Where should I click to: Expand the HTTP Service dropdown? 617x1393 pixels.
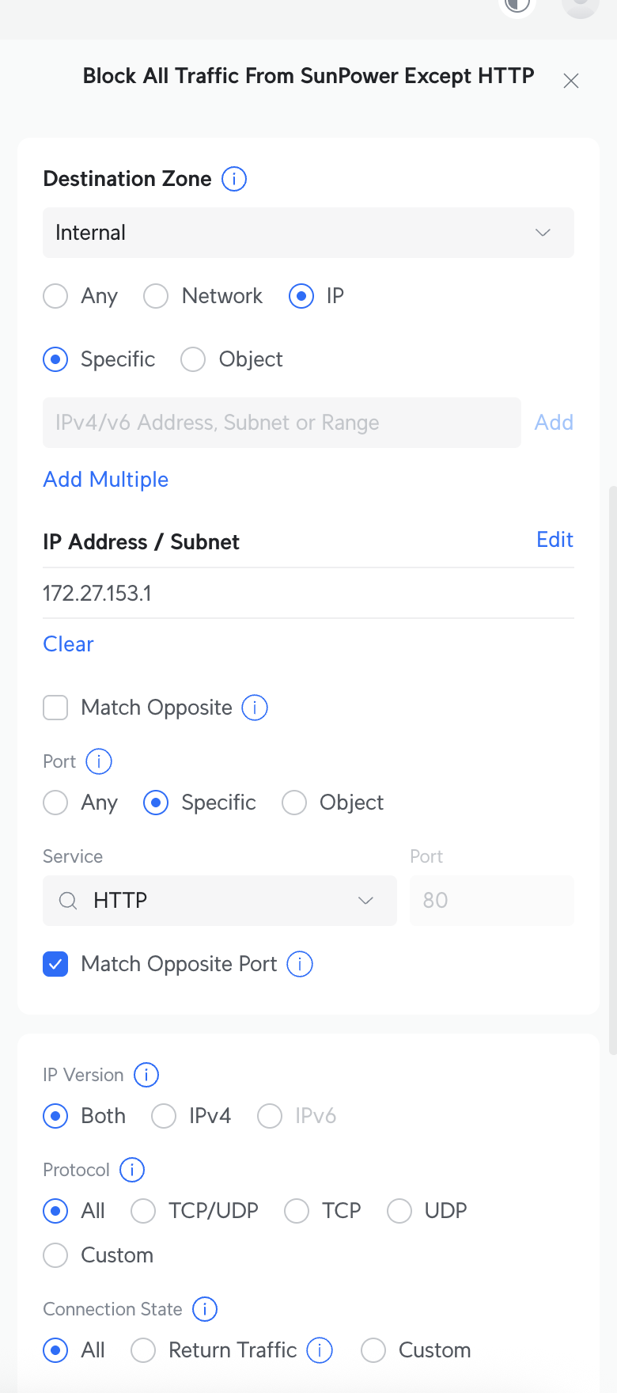(220, 901)
